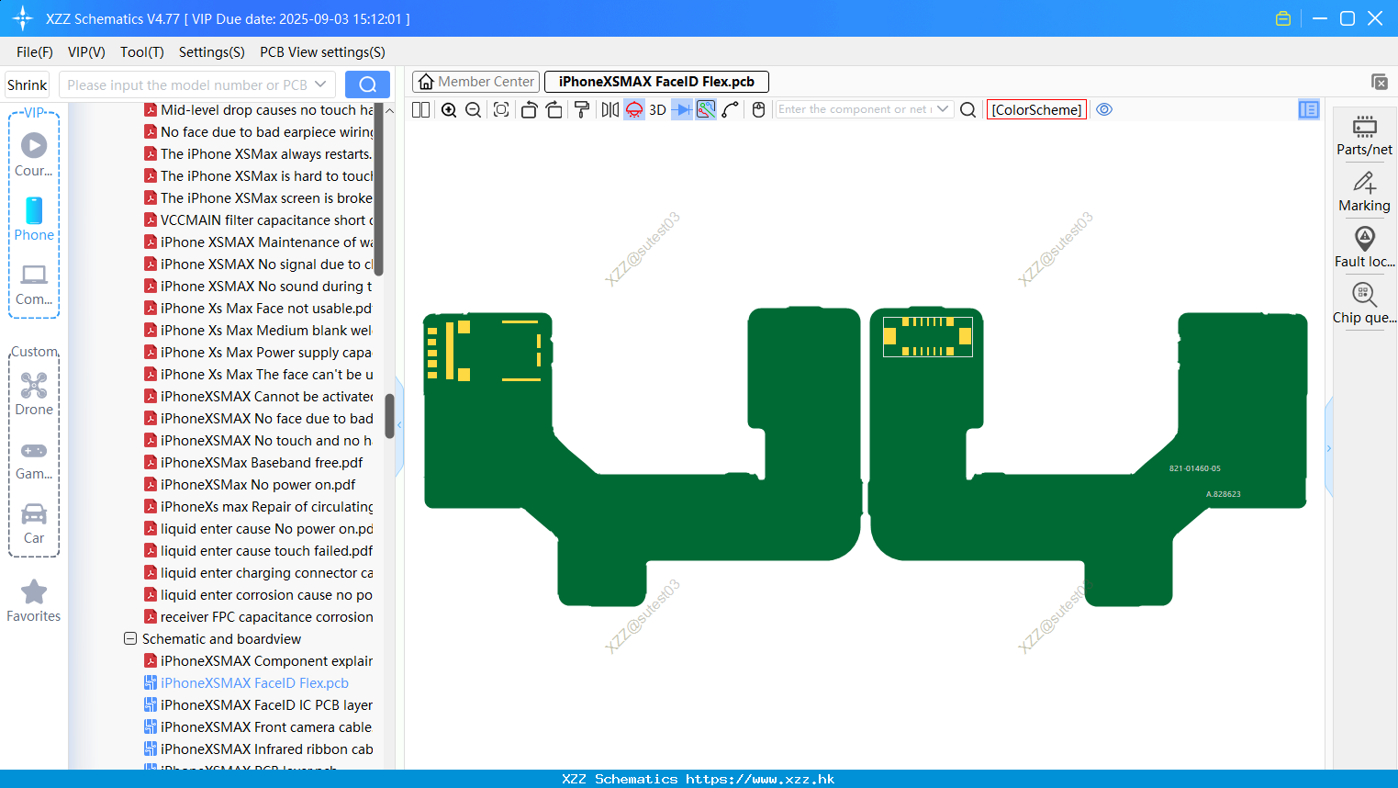The image size is (1398, 788).
Task: Expand the component or net dropdown
Action: tap(943, 109)
